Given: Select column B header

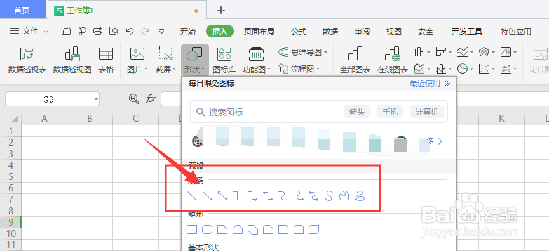Looking at the screenshot, I should 90,119.
